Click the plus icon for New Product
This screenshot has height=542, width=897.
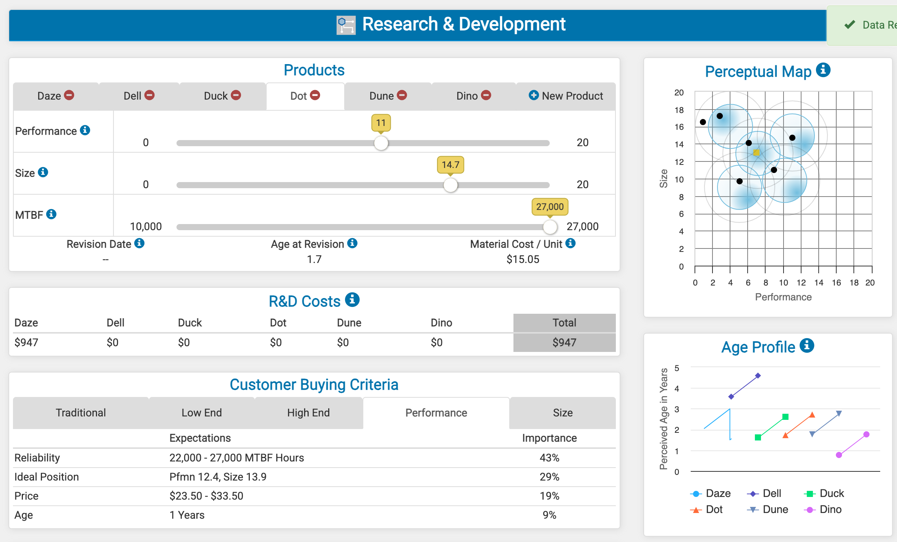(534, 95)
